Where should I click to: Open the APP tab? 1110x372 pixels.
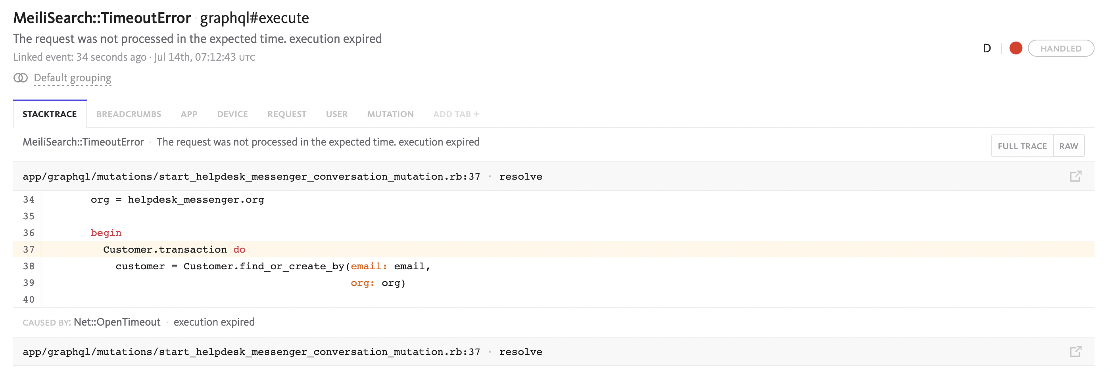[x=189, y=114]
